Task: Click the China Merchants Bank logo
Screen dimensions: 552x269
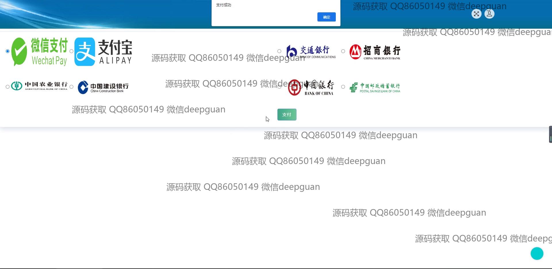Action: click(x=374, y=52)
